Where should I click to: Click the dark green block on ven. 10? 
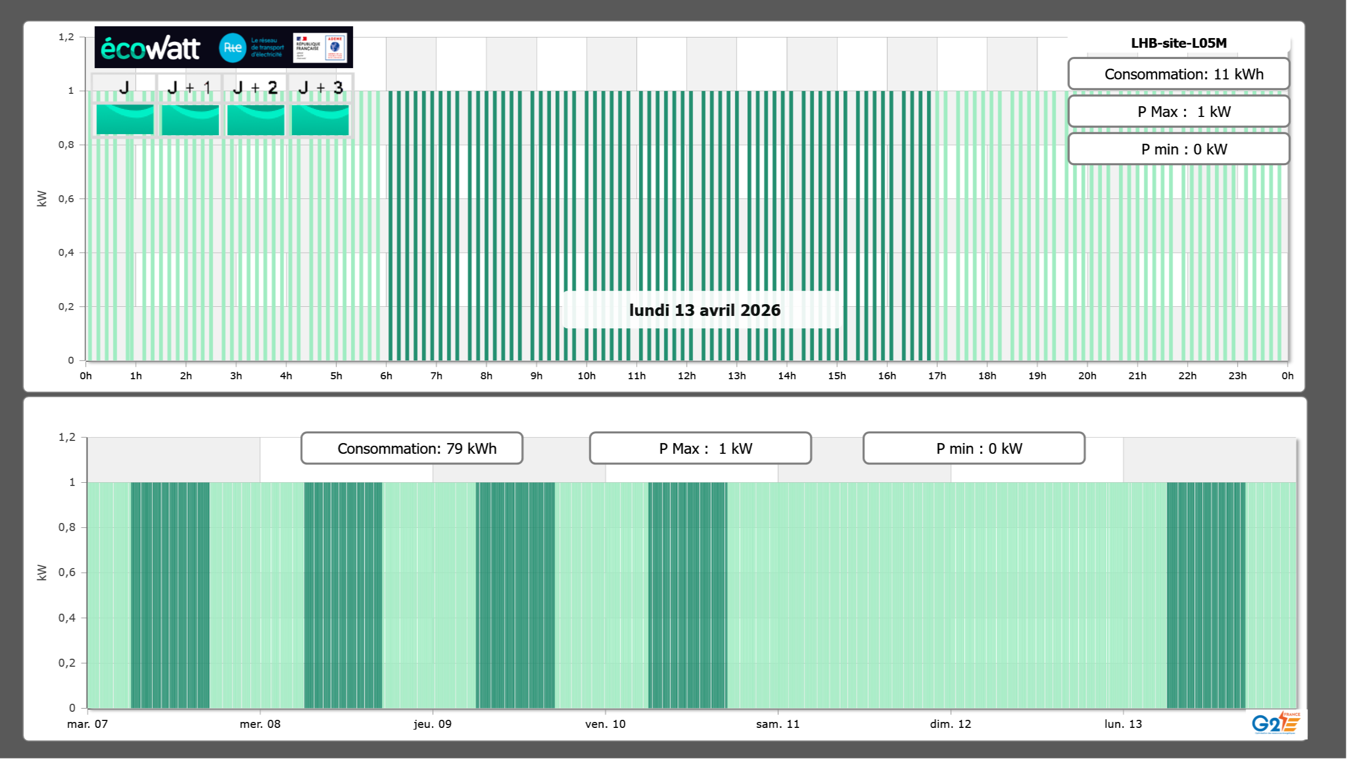(x=687, y=594)
